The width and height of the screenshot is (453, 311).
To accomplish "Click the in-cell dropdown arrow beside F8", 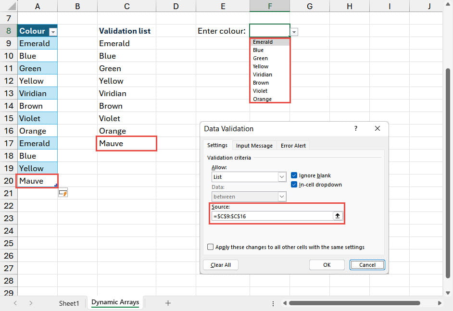I will tap(294, 32).
